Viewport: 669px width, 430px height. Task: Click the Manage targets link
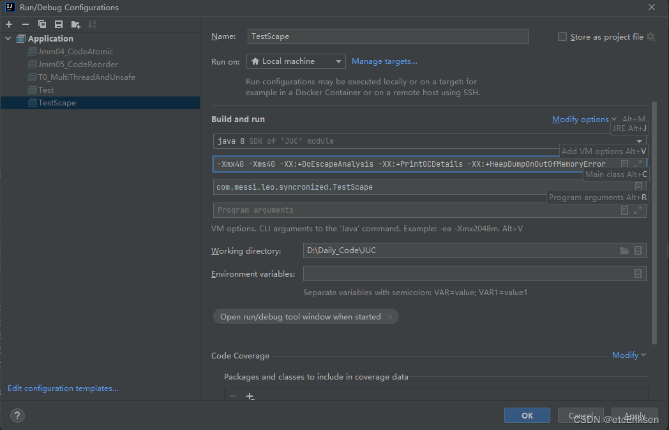tap(384, 61)
